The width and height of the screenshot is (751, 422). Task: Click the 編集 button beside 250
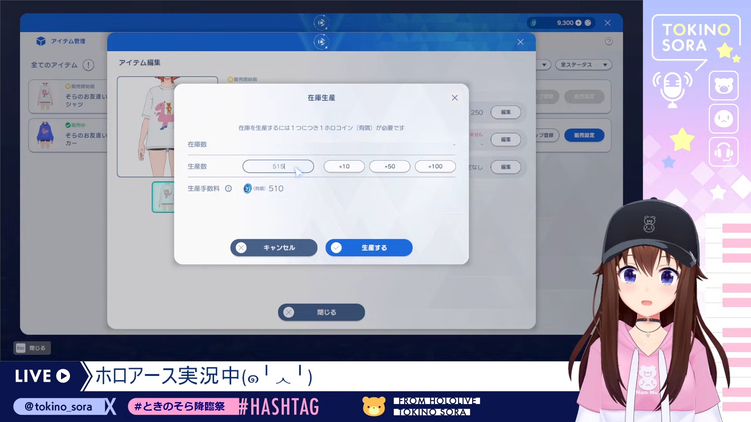(x=506, y=112)
